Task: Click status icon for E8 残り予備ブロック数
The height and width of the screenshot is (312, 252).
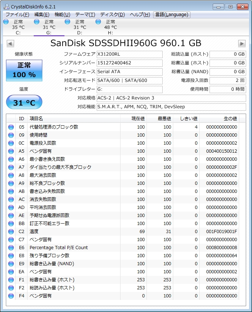Action: click(x=11, y=256)
